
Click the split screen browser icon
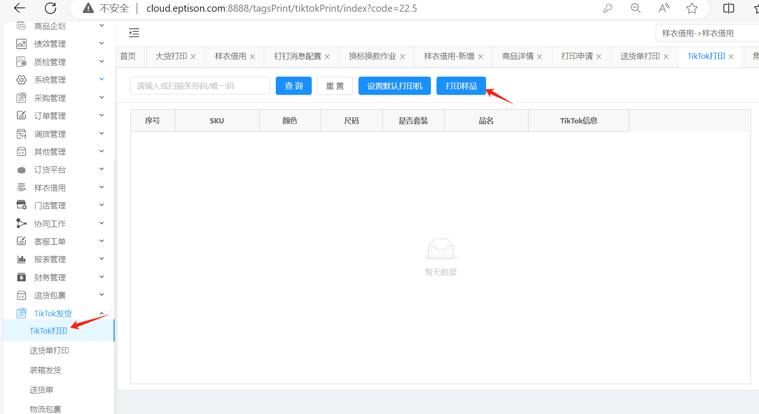click(728, 8)
